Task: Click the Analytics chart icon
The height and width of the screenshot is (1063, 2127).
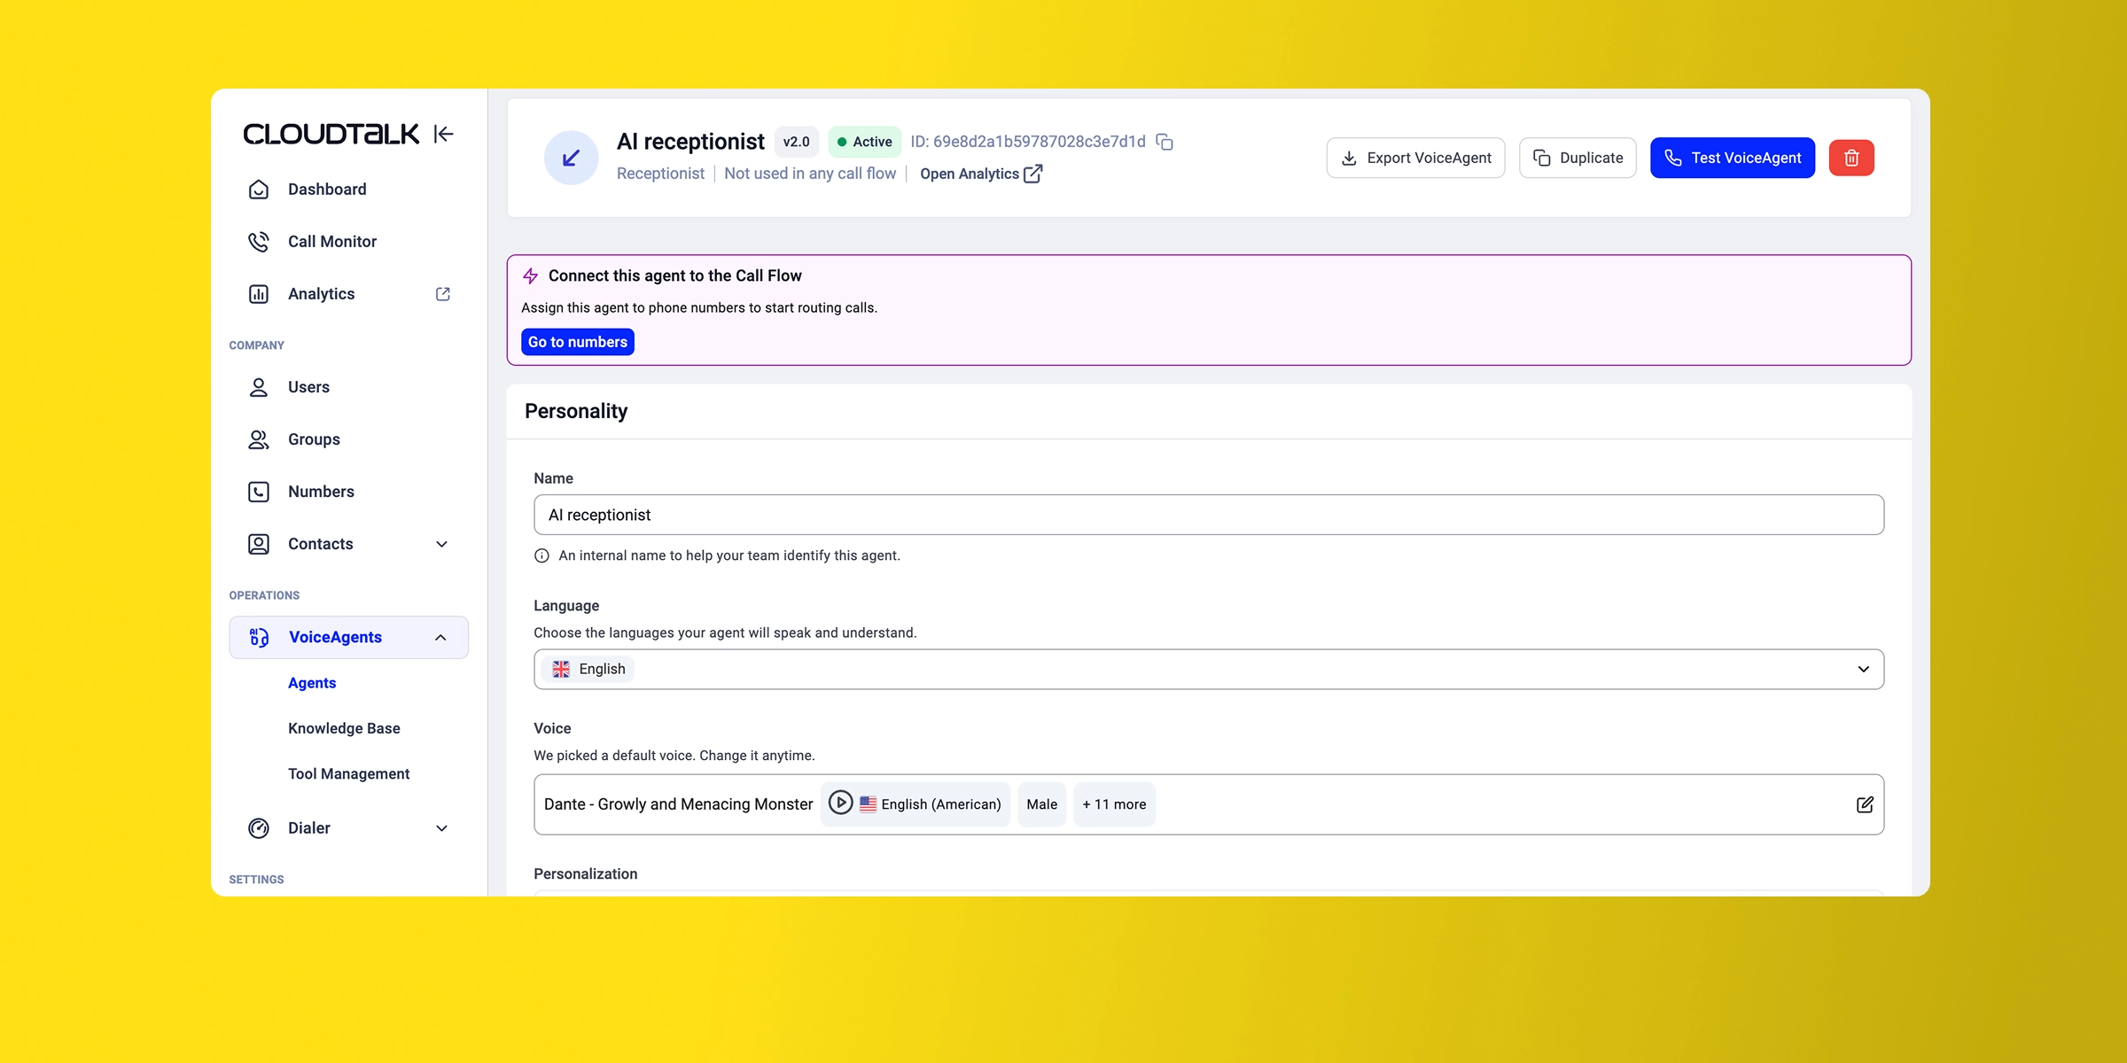Action: [259, 294]
